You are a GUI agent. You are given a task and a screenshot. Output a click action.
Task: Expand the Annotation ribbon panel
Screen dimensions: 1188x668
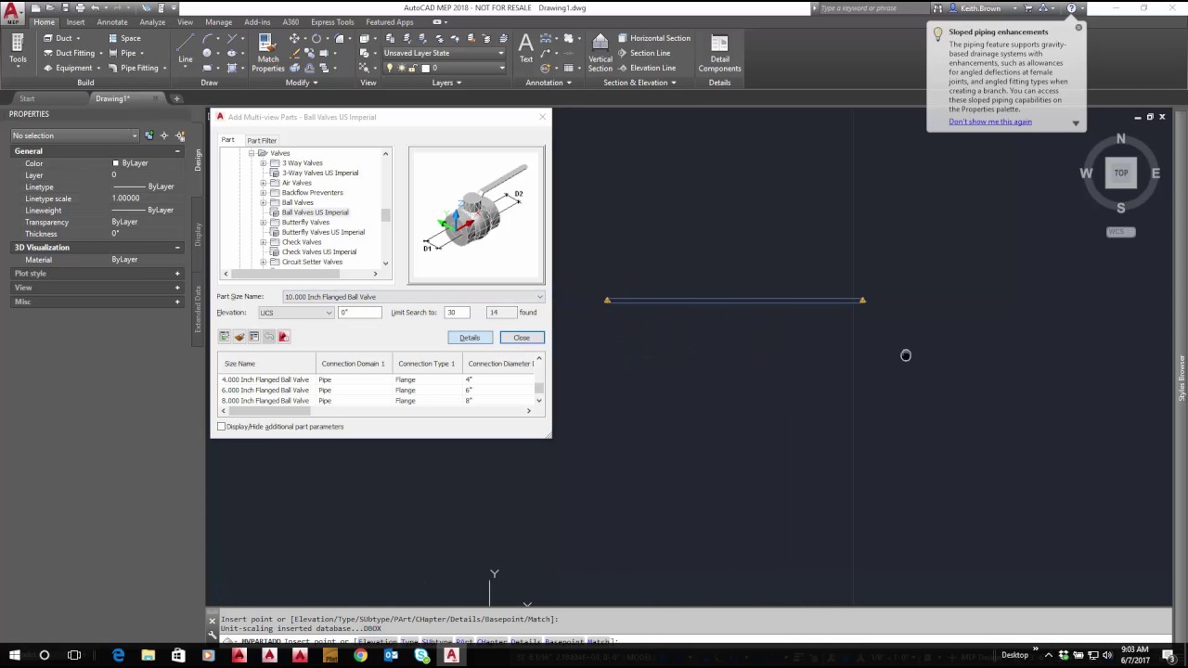(549, 83)
